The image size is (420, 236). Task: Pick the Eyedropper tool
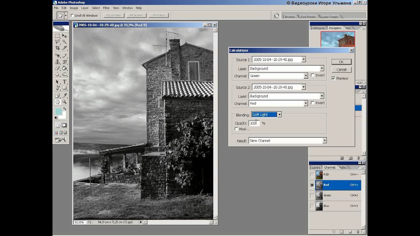[x=64, y=95]
